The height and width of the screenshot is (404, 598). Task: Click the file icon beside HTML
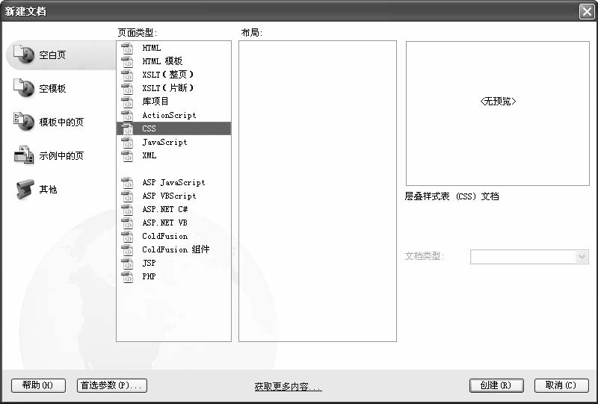click(x=127, y=48)
